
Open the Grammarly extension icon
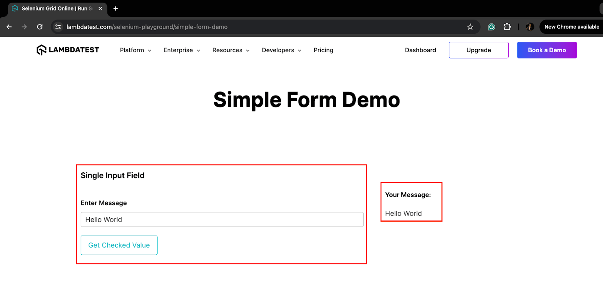tap(491, 27)
